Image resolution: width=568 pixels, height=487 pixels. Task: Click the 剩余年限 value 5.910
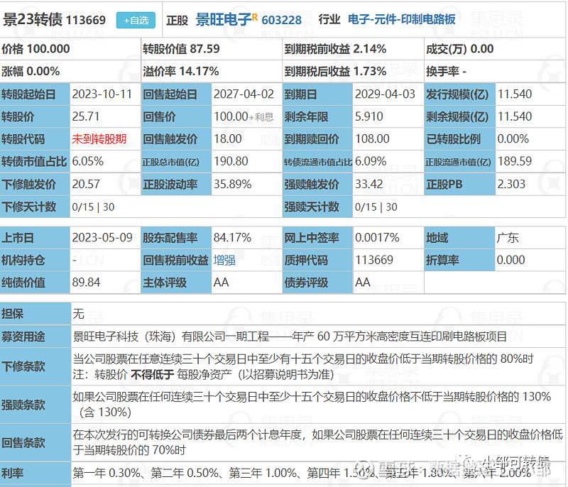[x=368, y=116]
